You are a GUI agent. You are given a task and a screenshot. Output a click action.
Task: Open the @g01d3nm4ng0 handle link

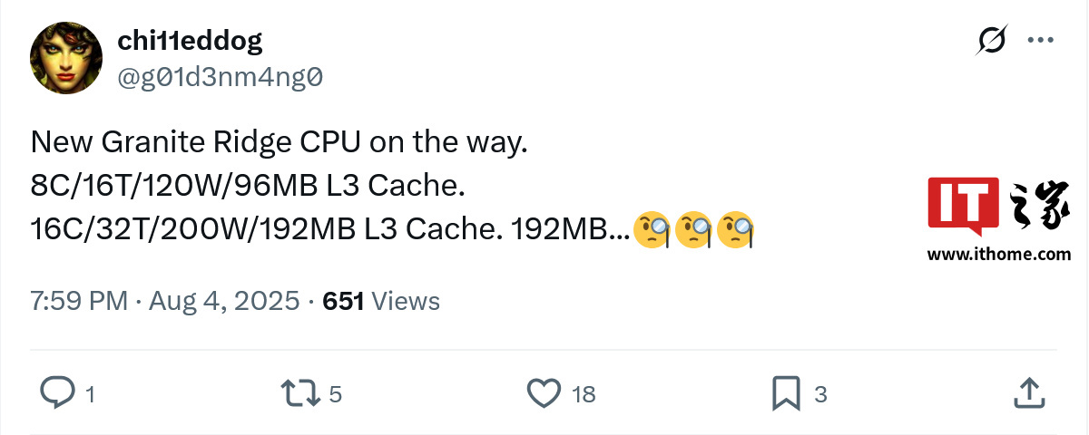[221, 78]
